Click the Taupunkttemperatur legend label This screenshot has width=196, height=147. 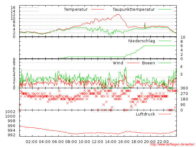[x=134, y=9]
